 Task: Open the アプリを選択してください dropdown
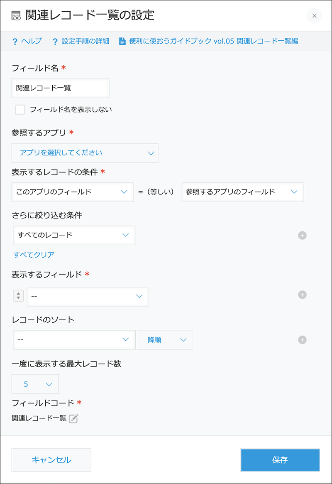click(x=85, y=153)
